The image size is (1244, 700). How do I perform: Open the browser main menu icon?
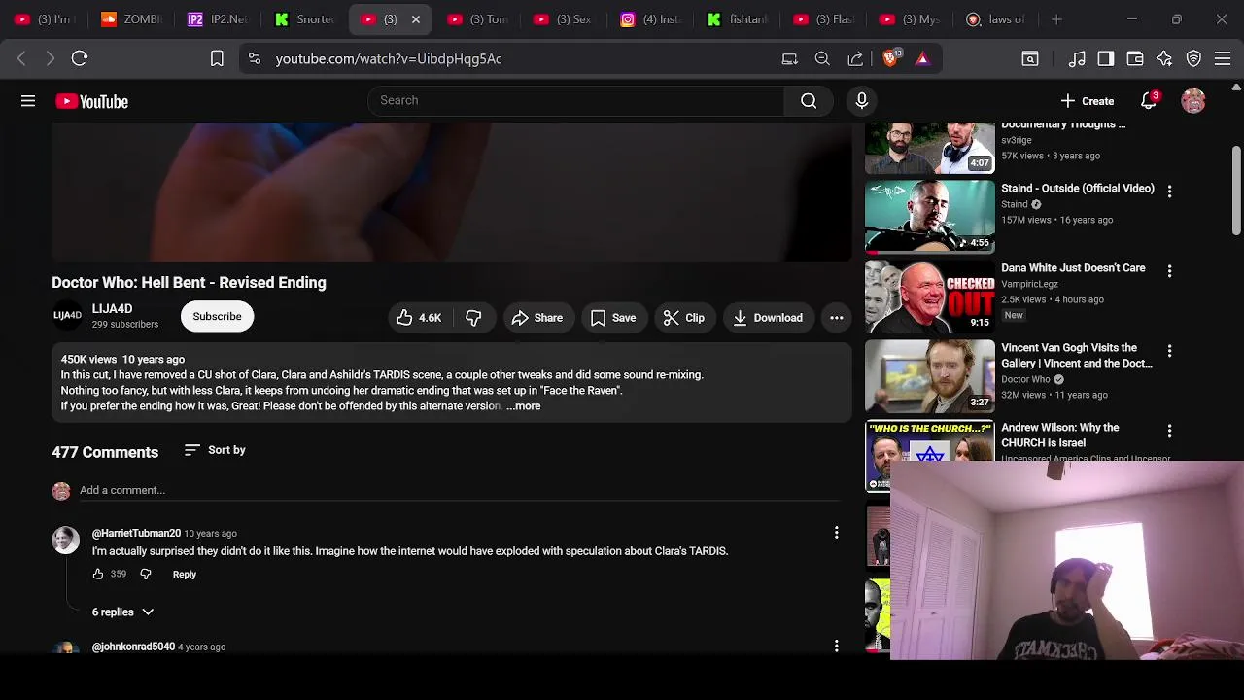pos(1223,58)
